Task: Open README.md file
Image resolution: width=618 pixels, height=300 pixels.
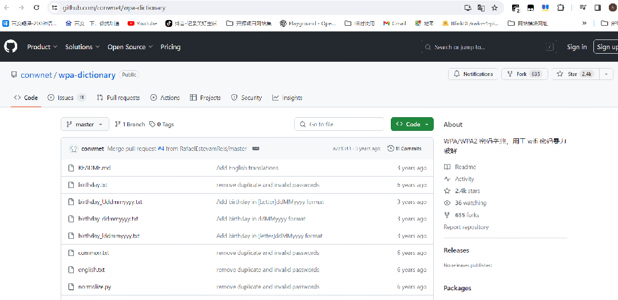Action: (94, 168)
